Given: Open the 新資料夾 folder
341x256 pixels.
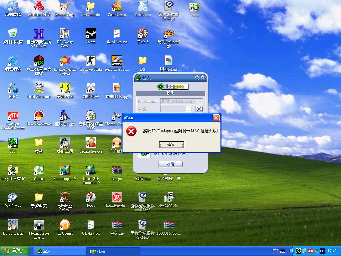Looking at the screenshot, I should coord(39,200).
